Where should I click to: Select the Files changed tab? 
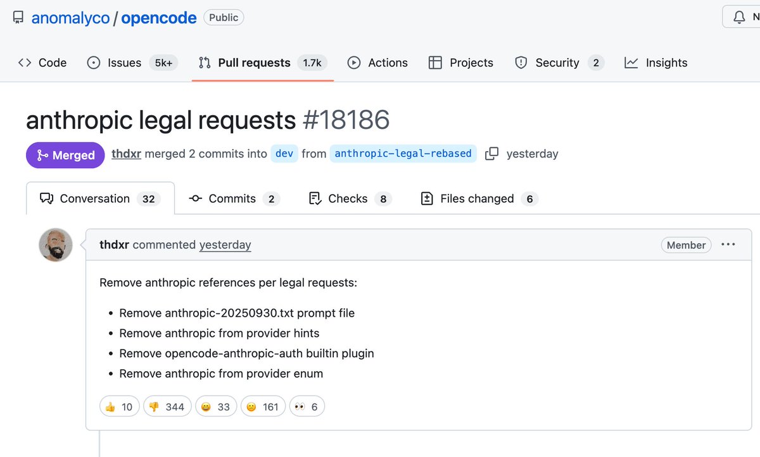(479, 198)
